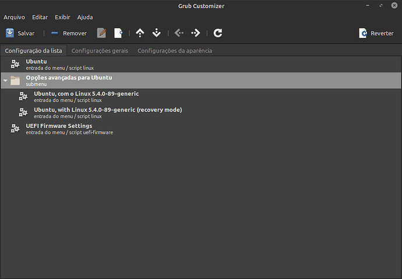
Task: Select the Ubuntu recovery mode entry text
Action: click(x=108, y=110)
